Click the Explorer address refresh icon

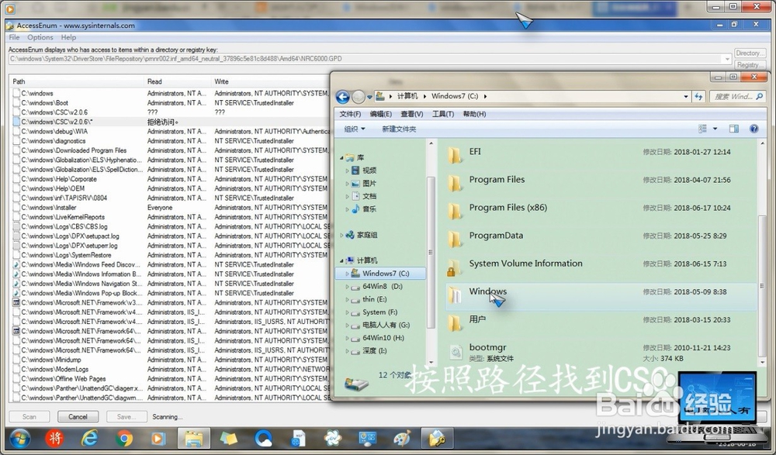(x=698, y=96)
